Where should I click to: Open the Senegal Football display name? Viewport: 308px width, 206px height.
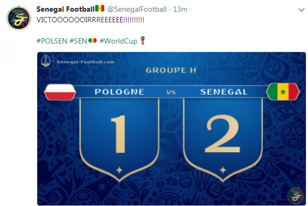pyautogui.click(x=66, y=9)
